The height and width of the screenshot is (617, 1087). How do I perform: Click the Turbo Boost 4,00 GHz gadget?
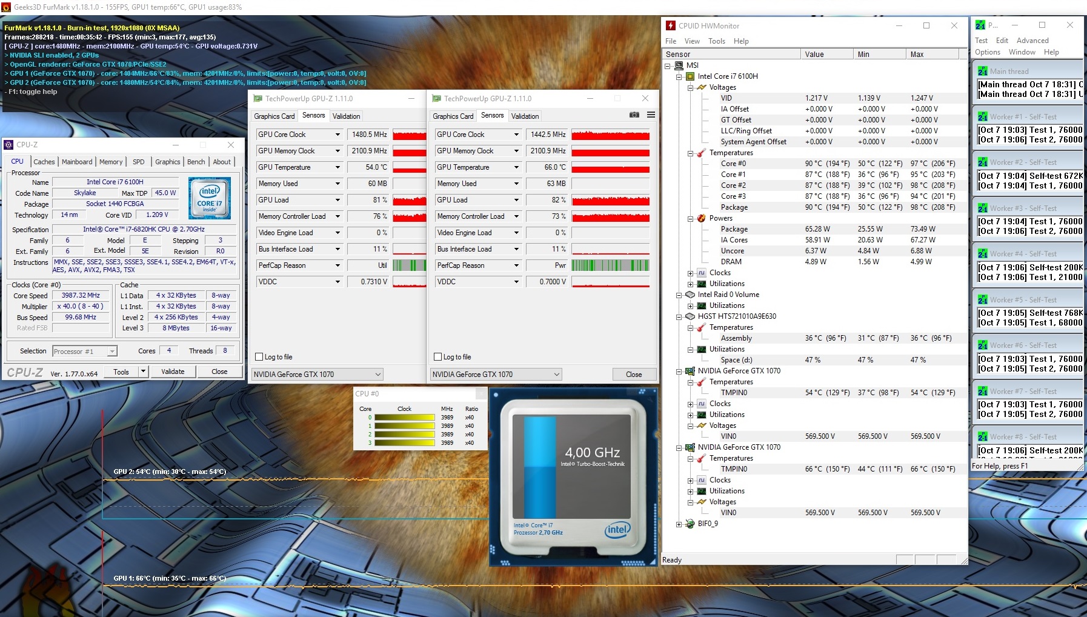(x=573, y=477)
